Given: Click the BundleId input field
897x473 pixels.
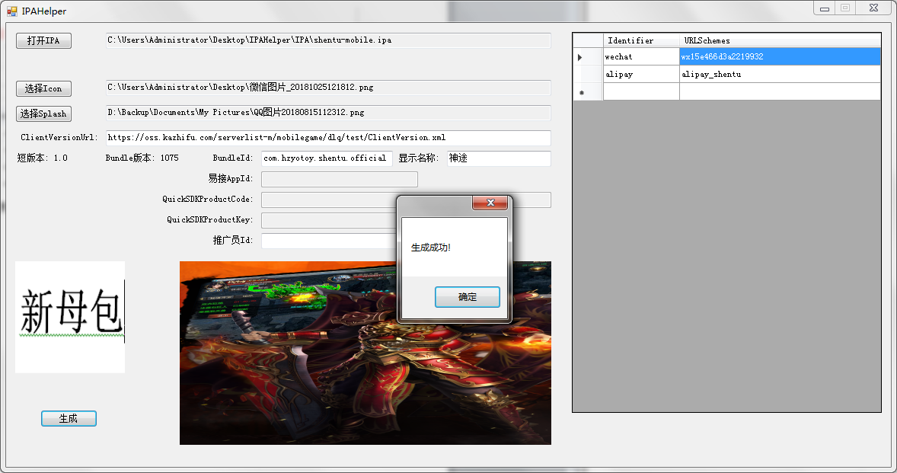Looking at the screenshot, I should point(327,158).
